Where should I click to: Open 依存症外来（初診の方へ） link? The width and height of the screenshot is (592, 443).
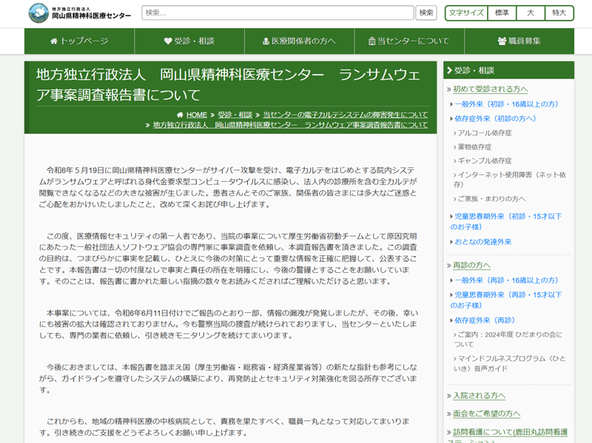pos(495,118)
